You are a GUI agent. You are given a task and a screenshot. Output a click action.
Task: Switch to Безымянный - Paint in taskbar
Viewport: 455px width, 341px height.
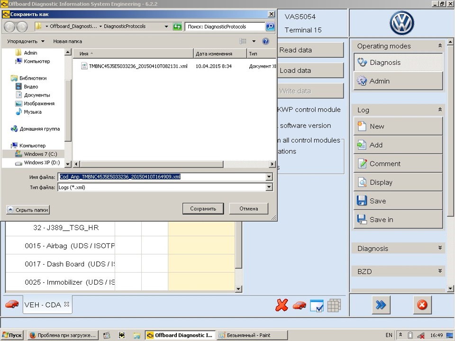pos(252,335)
